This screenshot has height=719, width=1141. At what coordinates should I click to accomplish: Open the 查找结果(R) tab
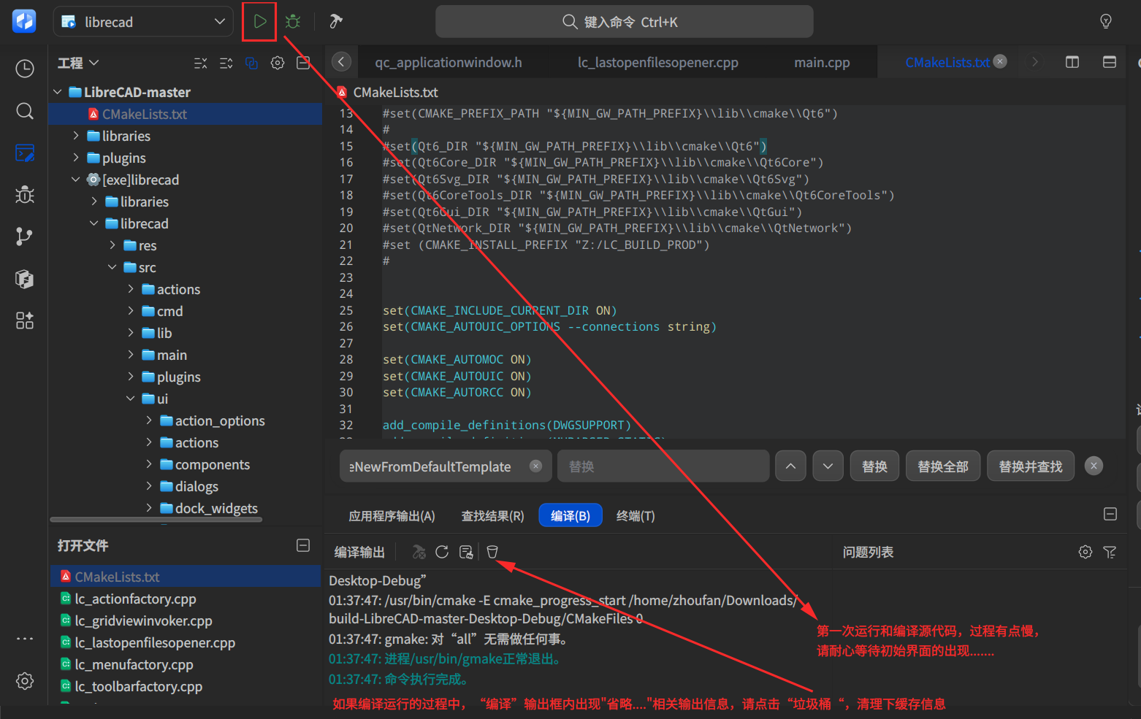point(492,516)
